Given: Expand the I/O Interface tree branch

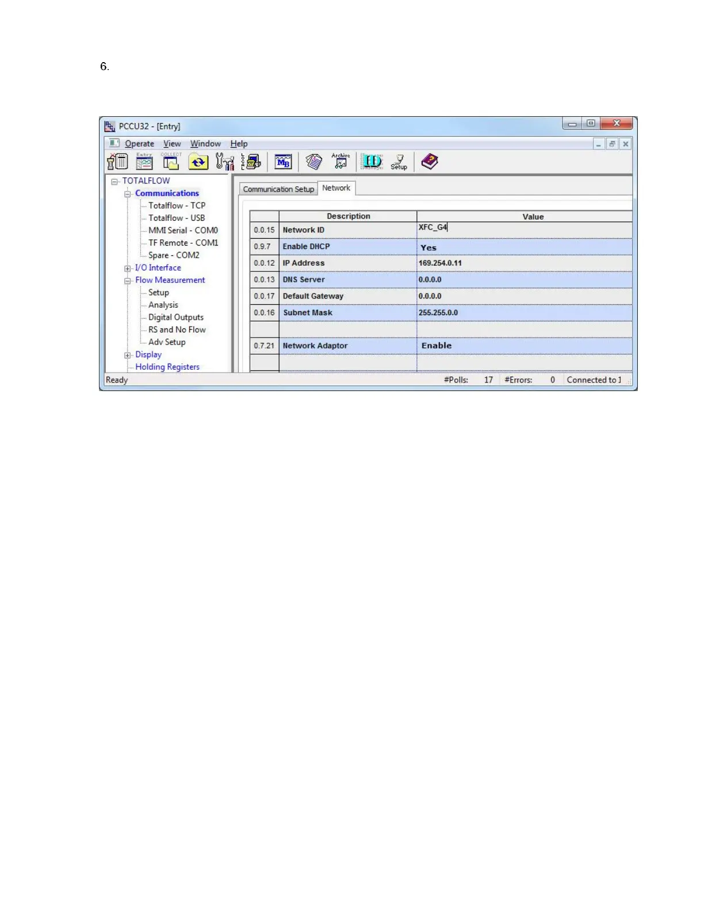Looking at the screenshot, I should [128, 269].
